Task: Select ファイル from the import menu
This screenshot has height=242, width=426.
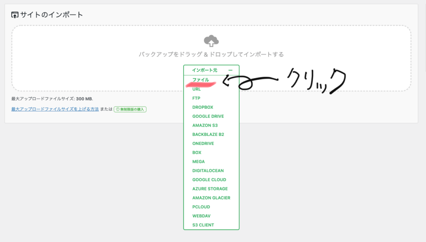Action: click(x=201, y=80)
